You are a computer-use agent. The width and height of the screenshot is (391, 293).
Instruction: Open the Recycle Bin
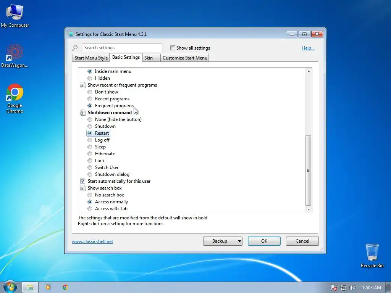tap(372, 256)
